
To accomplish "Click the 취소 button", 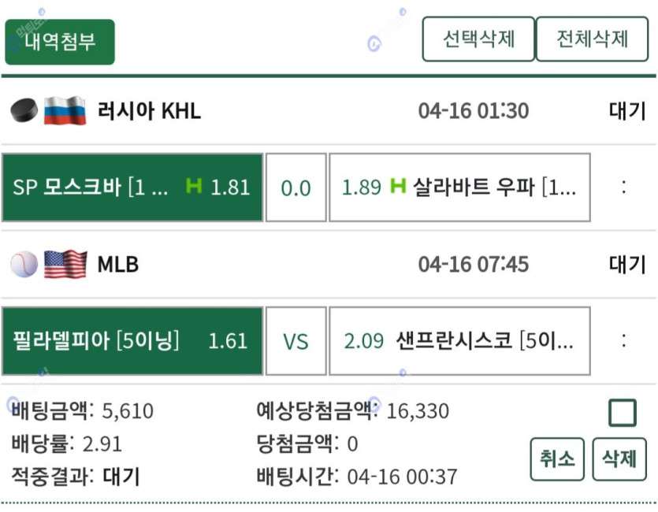I will tap(557, 458).
